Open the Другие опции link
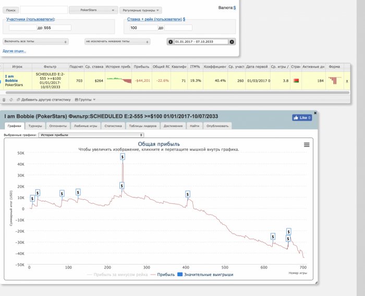 click(x=15, y=51)
